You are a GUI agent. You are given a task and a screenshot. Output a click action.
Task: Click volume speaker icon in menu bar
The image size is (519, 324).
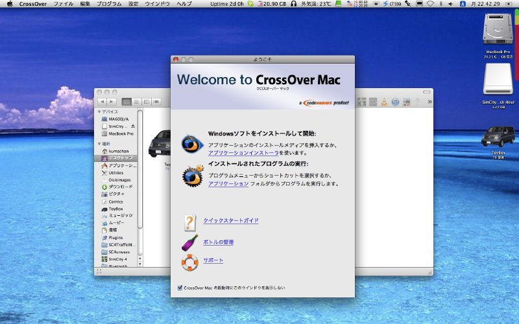click(x=450, y=4)
